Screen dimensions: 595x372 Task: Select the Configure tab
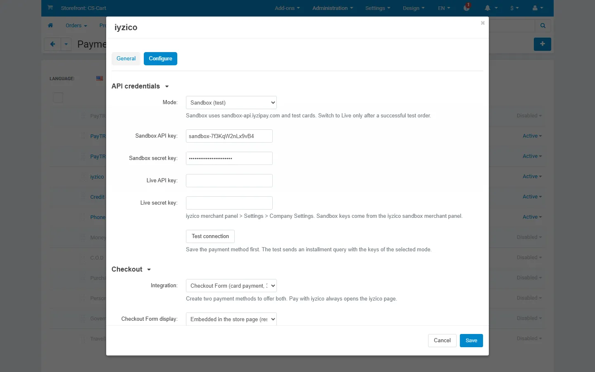point(160,59)
